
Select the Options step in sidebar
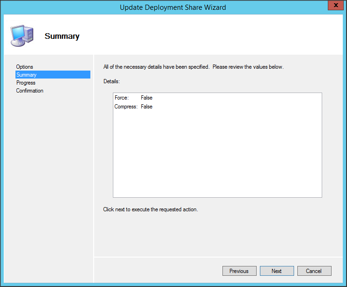coord(24,67)
